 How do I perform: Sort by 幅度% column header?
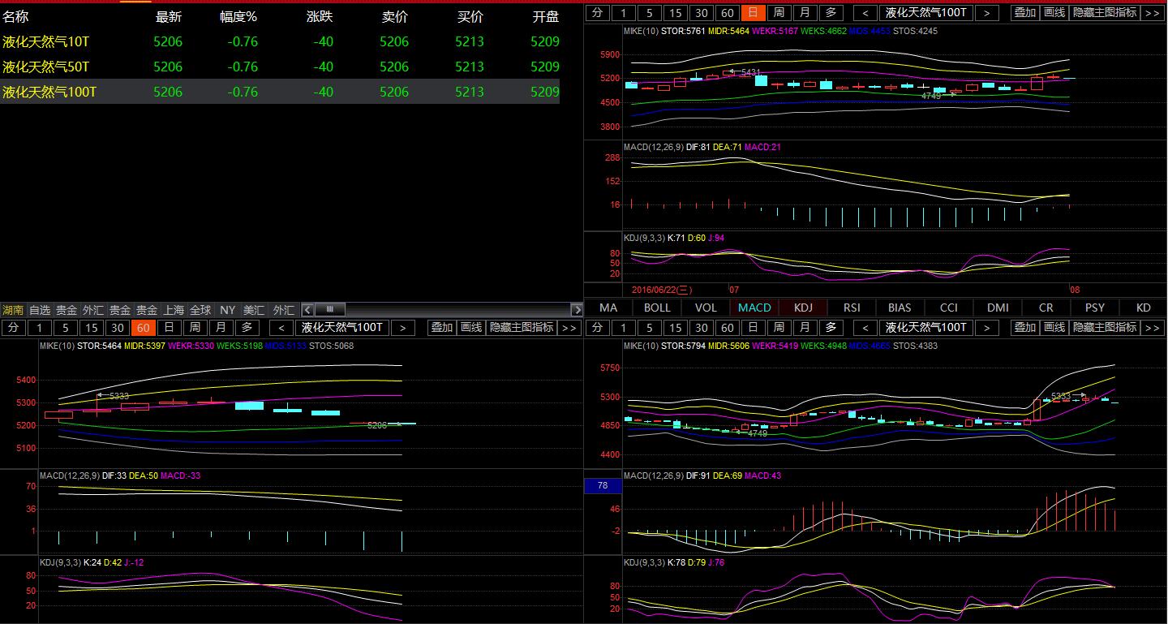point(238,16)
